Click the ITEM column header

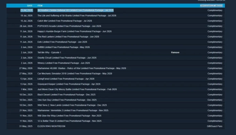(x=40, y=6)
